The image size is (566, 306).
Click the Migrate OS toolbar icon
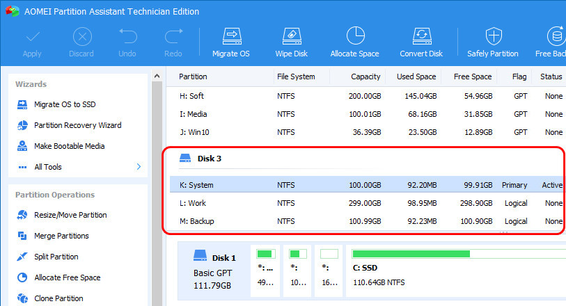(230, 36)
